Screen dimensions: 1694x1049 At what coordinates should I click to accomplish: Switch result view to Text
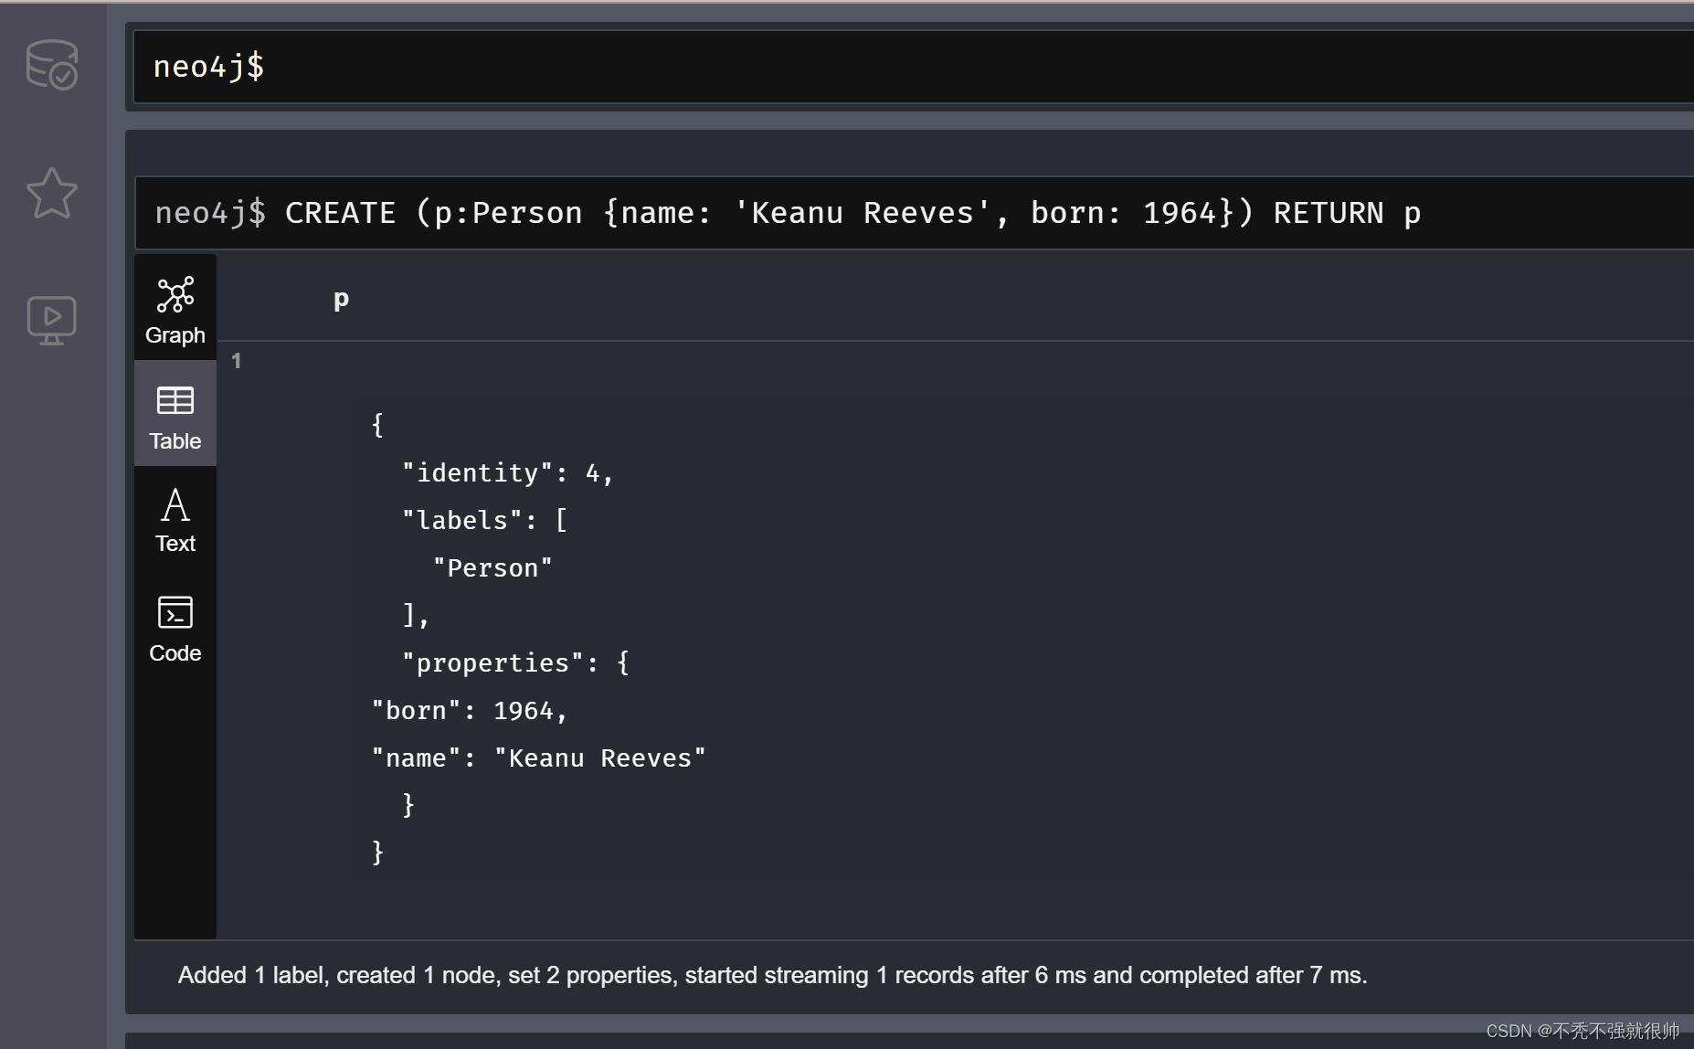[x=175, y=519]
